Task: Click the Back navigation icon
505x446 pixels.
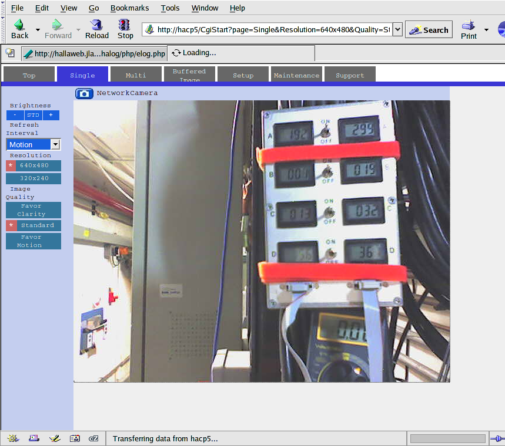Action: (19, 29)
